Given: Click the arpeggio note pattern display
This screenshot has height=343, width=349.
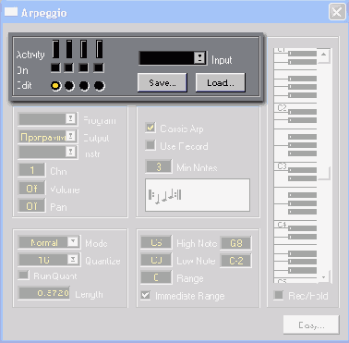Looking at the screenshot, I should click(198, 195).
